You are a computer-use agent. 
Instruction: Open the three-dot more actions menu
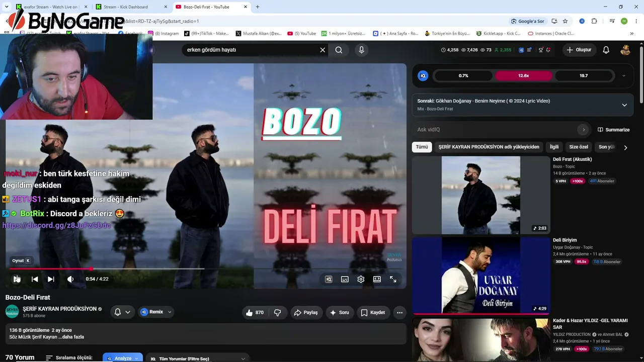[399, 312]
